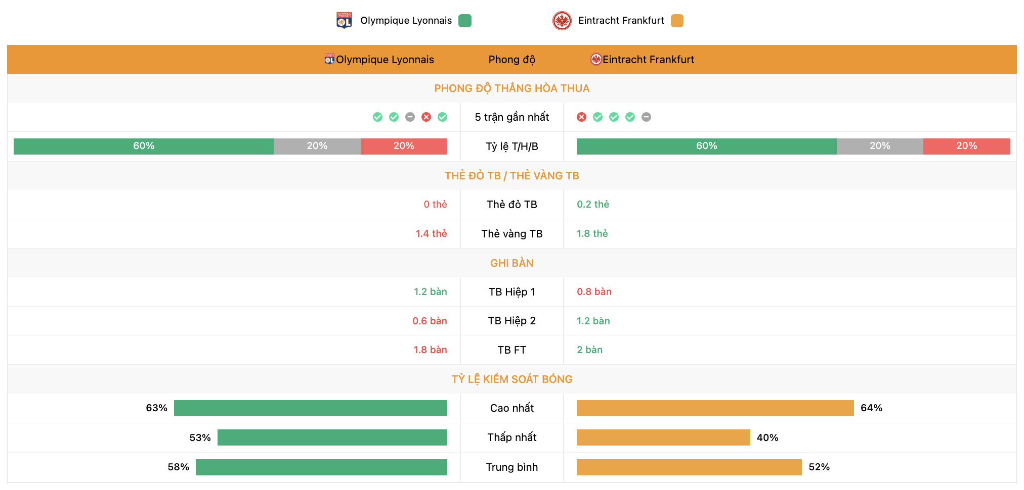The width and height of the screenshot is (1024, 490).
Task: Click Lyon's 20% red loss bar
Action: pos(404,146)
